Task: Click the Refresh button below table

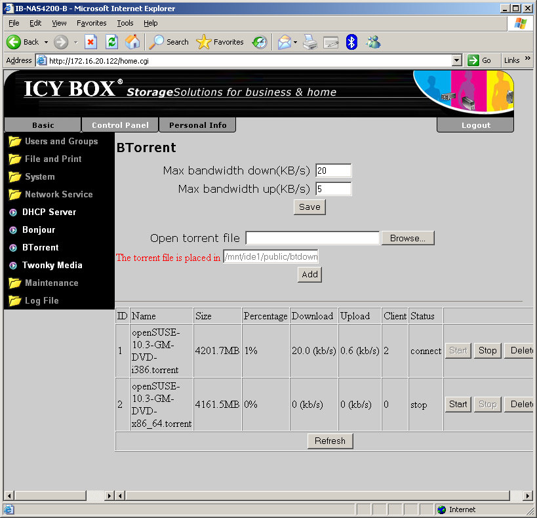Action: click(x=330, y=441)
